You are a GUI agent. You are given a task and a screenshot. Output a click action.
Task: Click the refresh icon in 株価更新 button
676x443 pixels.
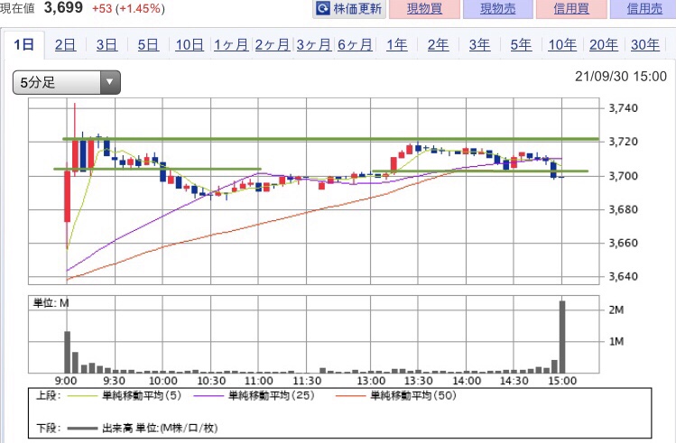pyautogui.click(x=323, y=8)
